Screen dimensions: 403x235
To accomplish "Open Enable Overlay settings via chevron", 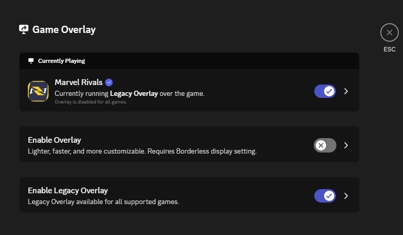I will pyautogui.click(x=346, y=145).
